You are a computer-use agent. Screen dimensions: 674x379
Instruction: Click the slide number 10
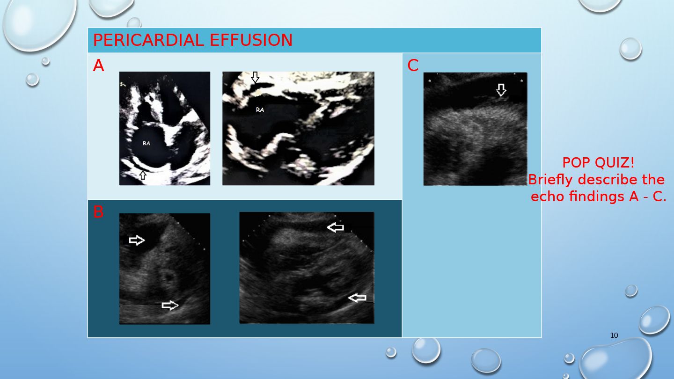pyautogui.click(x=614, y=335)
